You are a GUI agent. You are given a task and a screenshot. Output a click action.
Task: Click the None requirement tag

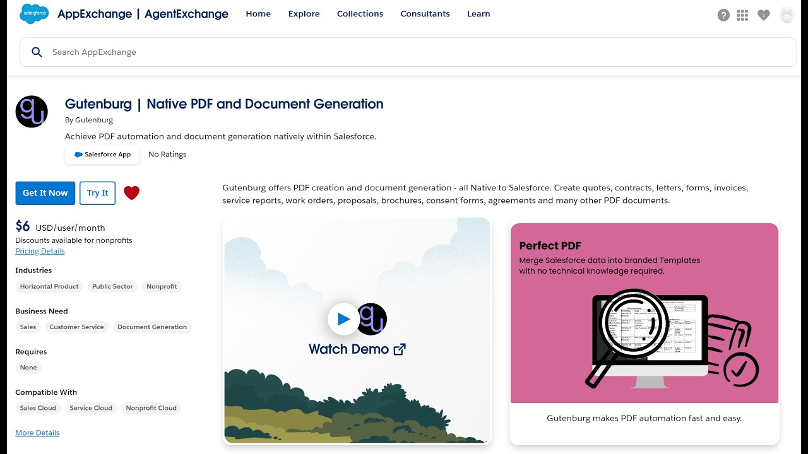[28, 368]
